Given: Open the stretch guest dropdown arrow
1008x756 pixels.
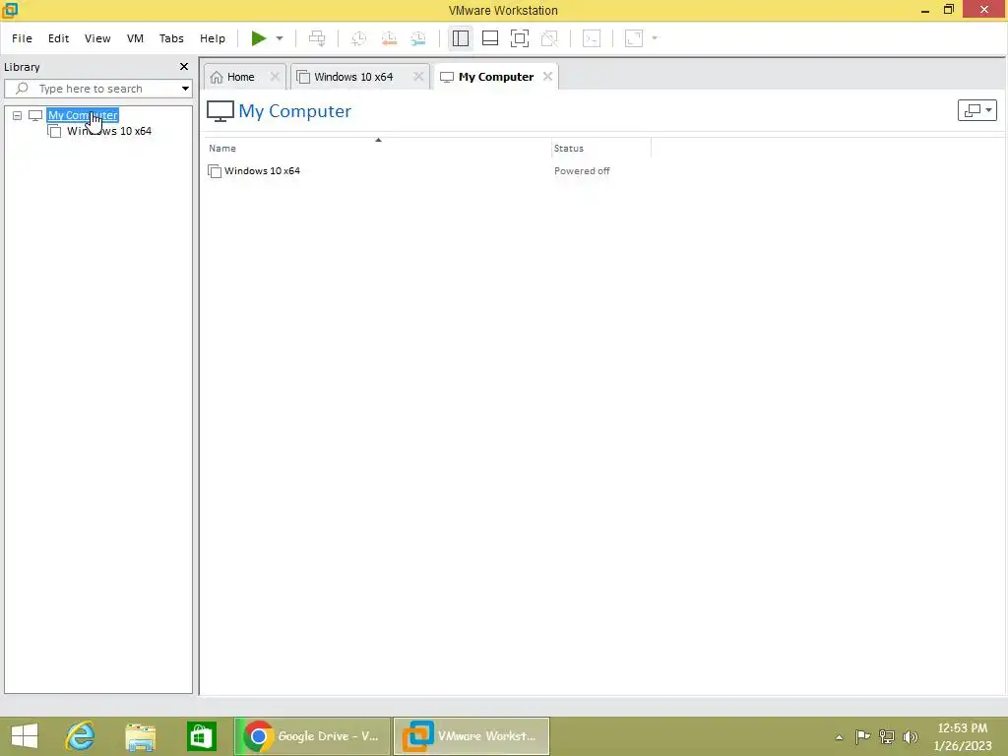Looking at the screenshot, I should pyautogui.click(x=655, y=38).
